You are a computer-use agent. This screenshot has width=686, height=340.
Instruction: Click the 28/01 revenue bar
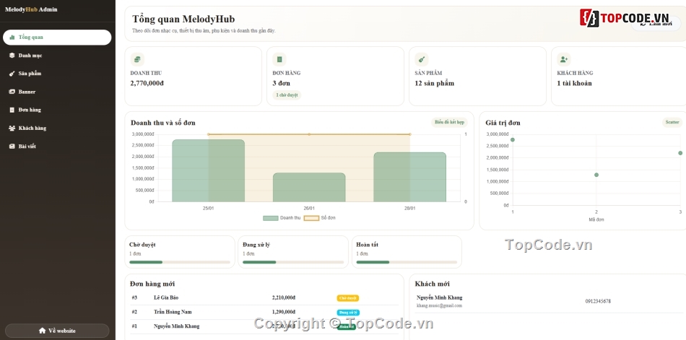(410, 178)
